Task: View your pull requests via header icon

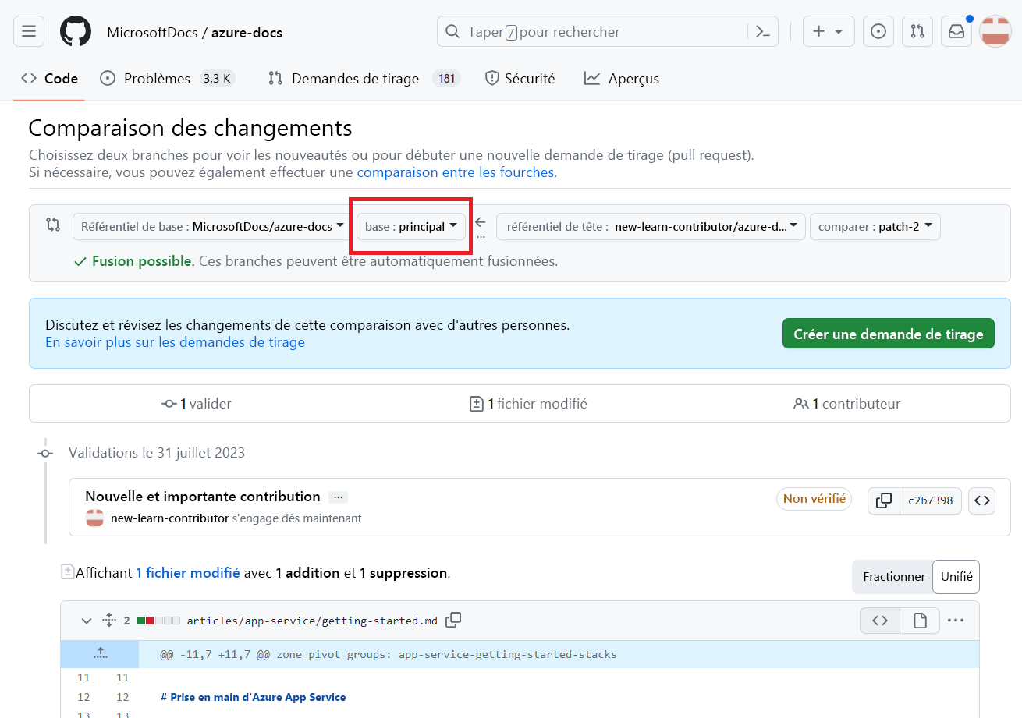Action: (x=917, y=31)
